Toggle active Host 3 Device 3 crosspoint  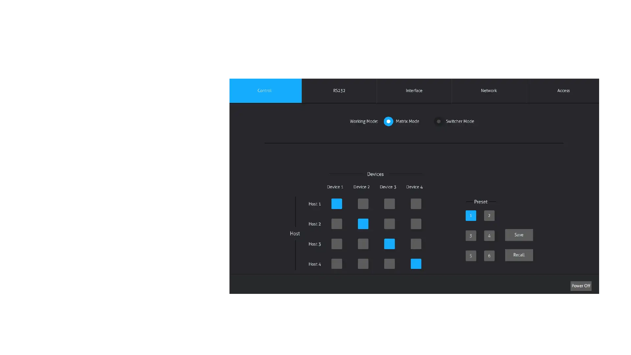[389, 244]
